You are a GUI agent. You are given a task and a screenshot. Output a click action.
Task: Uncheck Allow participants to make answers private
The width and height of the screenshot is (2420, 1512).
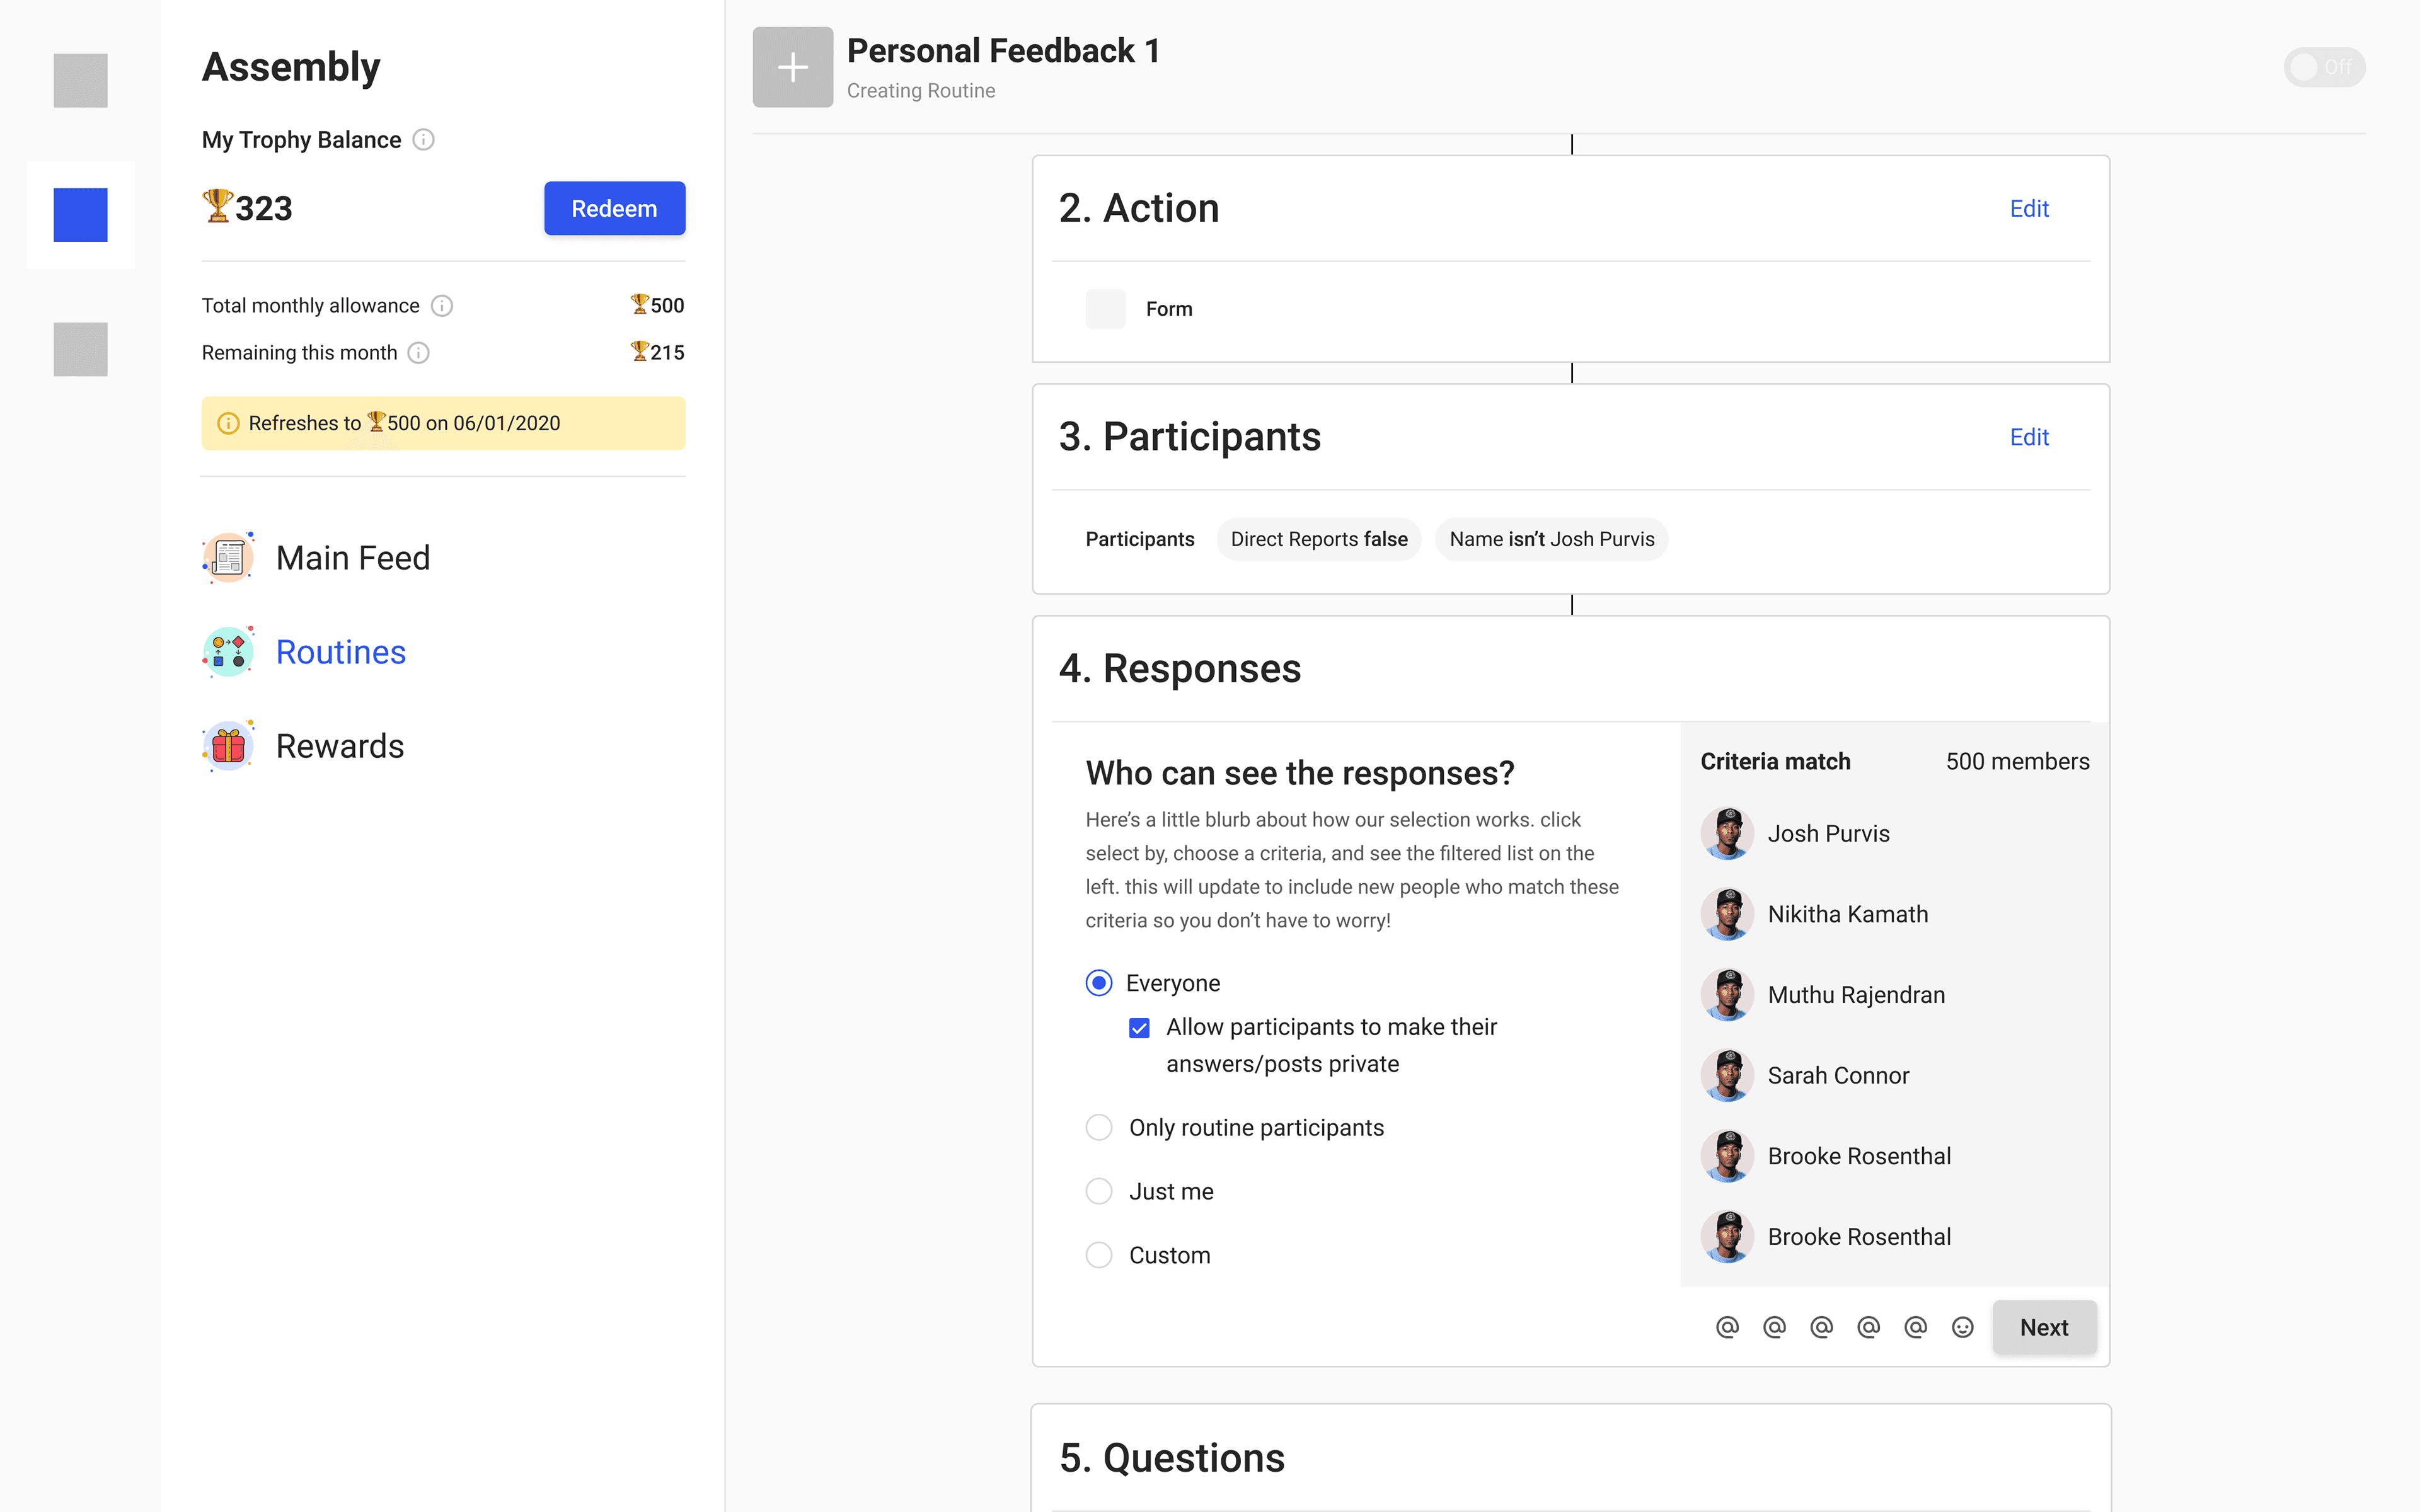pos(1139,1028)
